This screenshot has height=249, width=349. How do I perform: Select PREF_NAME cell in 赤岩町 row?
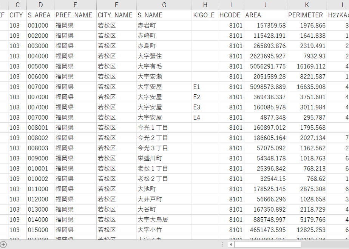(75, 25)
